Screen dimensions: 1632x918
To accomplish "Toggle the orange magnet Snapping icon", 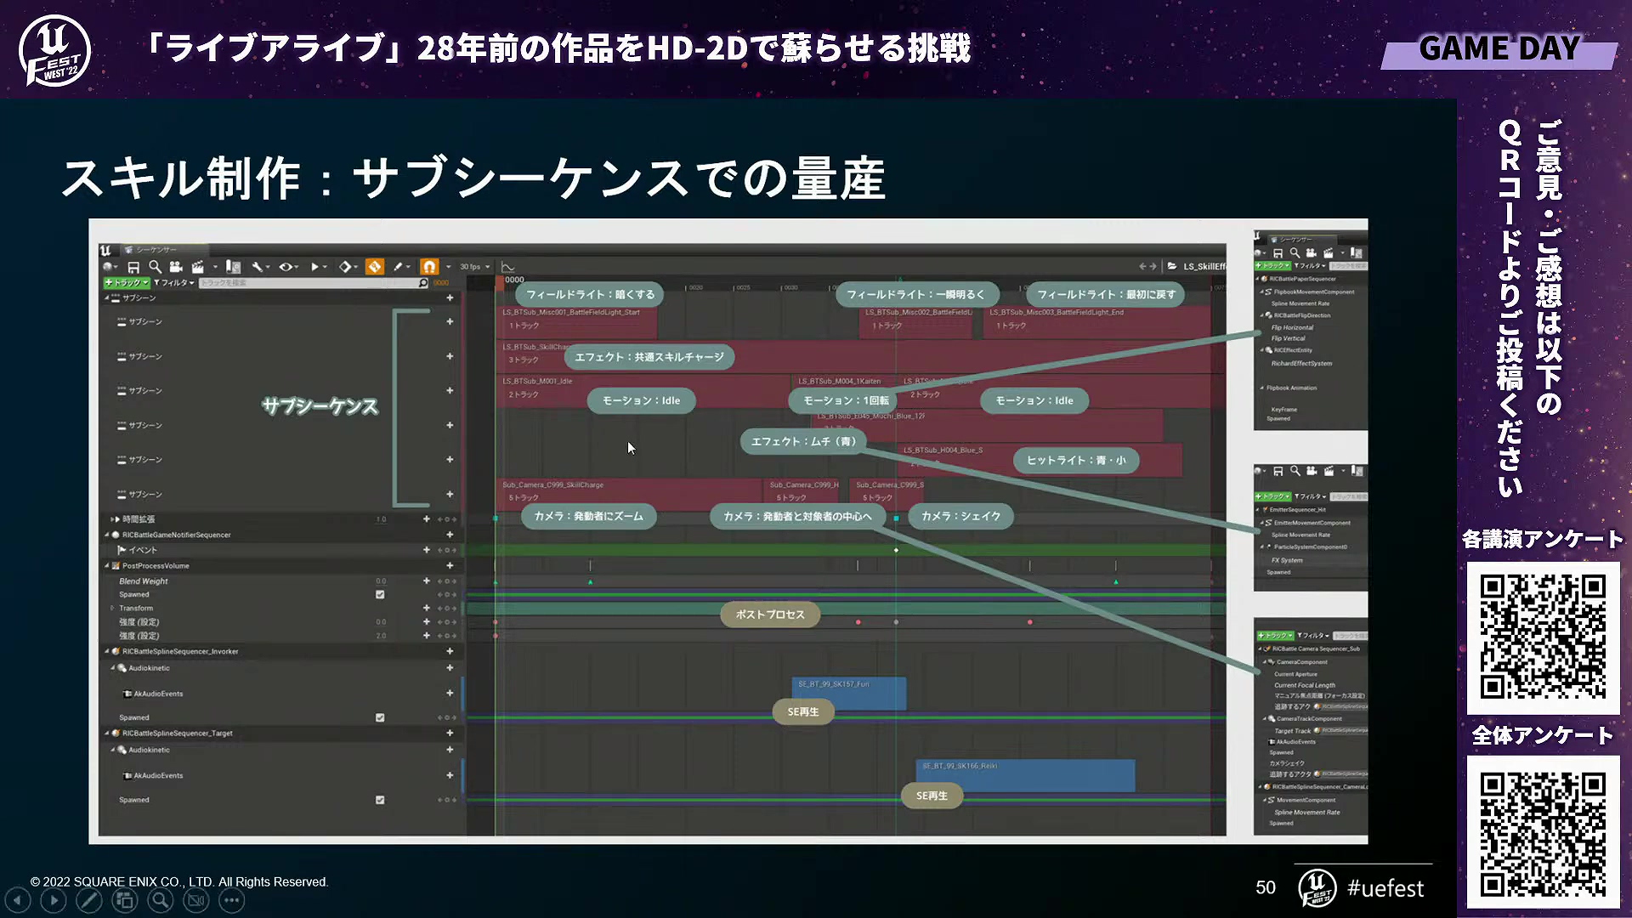I will [429, 267].
